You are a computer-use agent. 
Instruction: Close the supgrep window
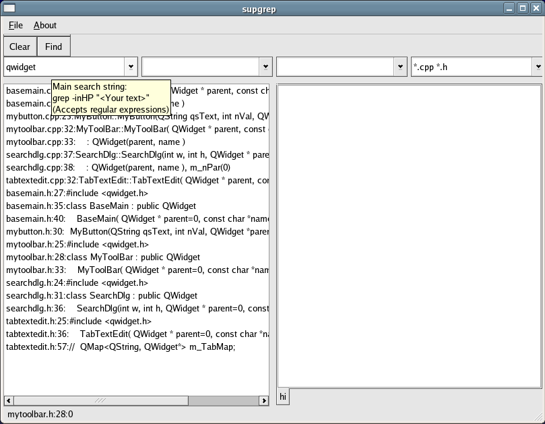(x=536, y=8)
